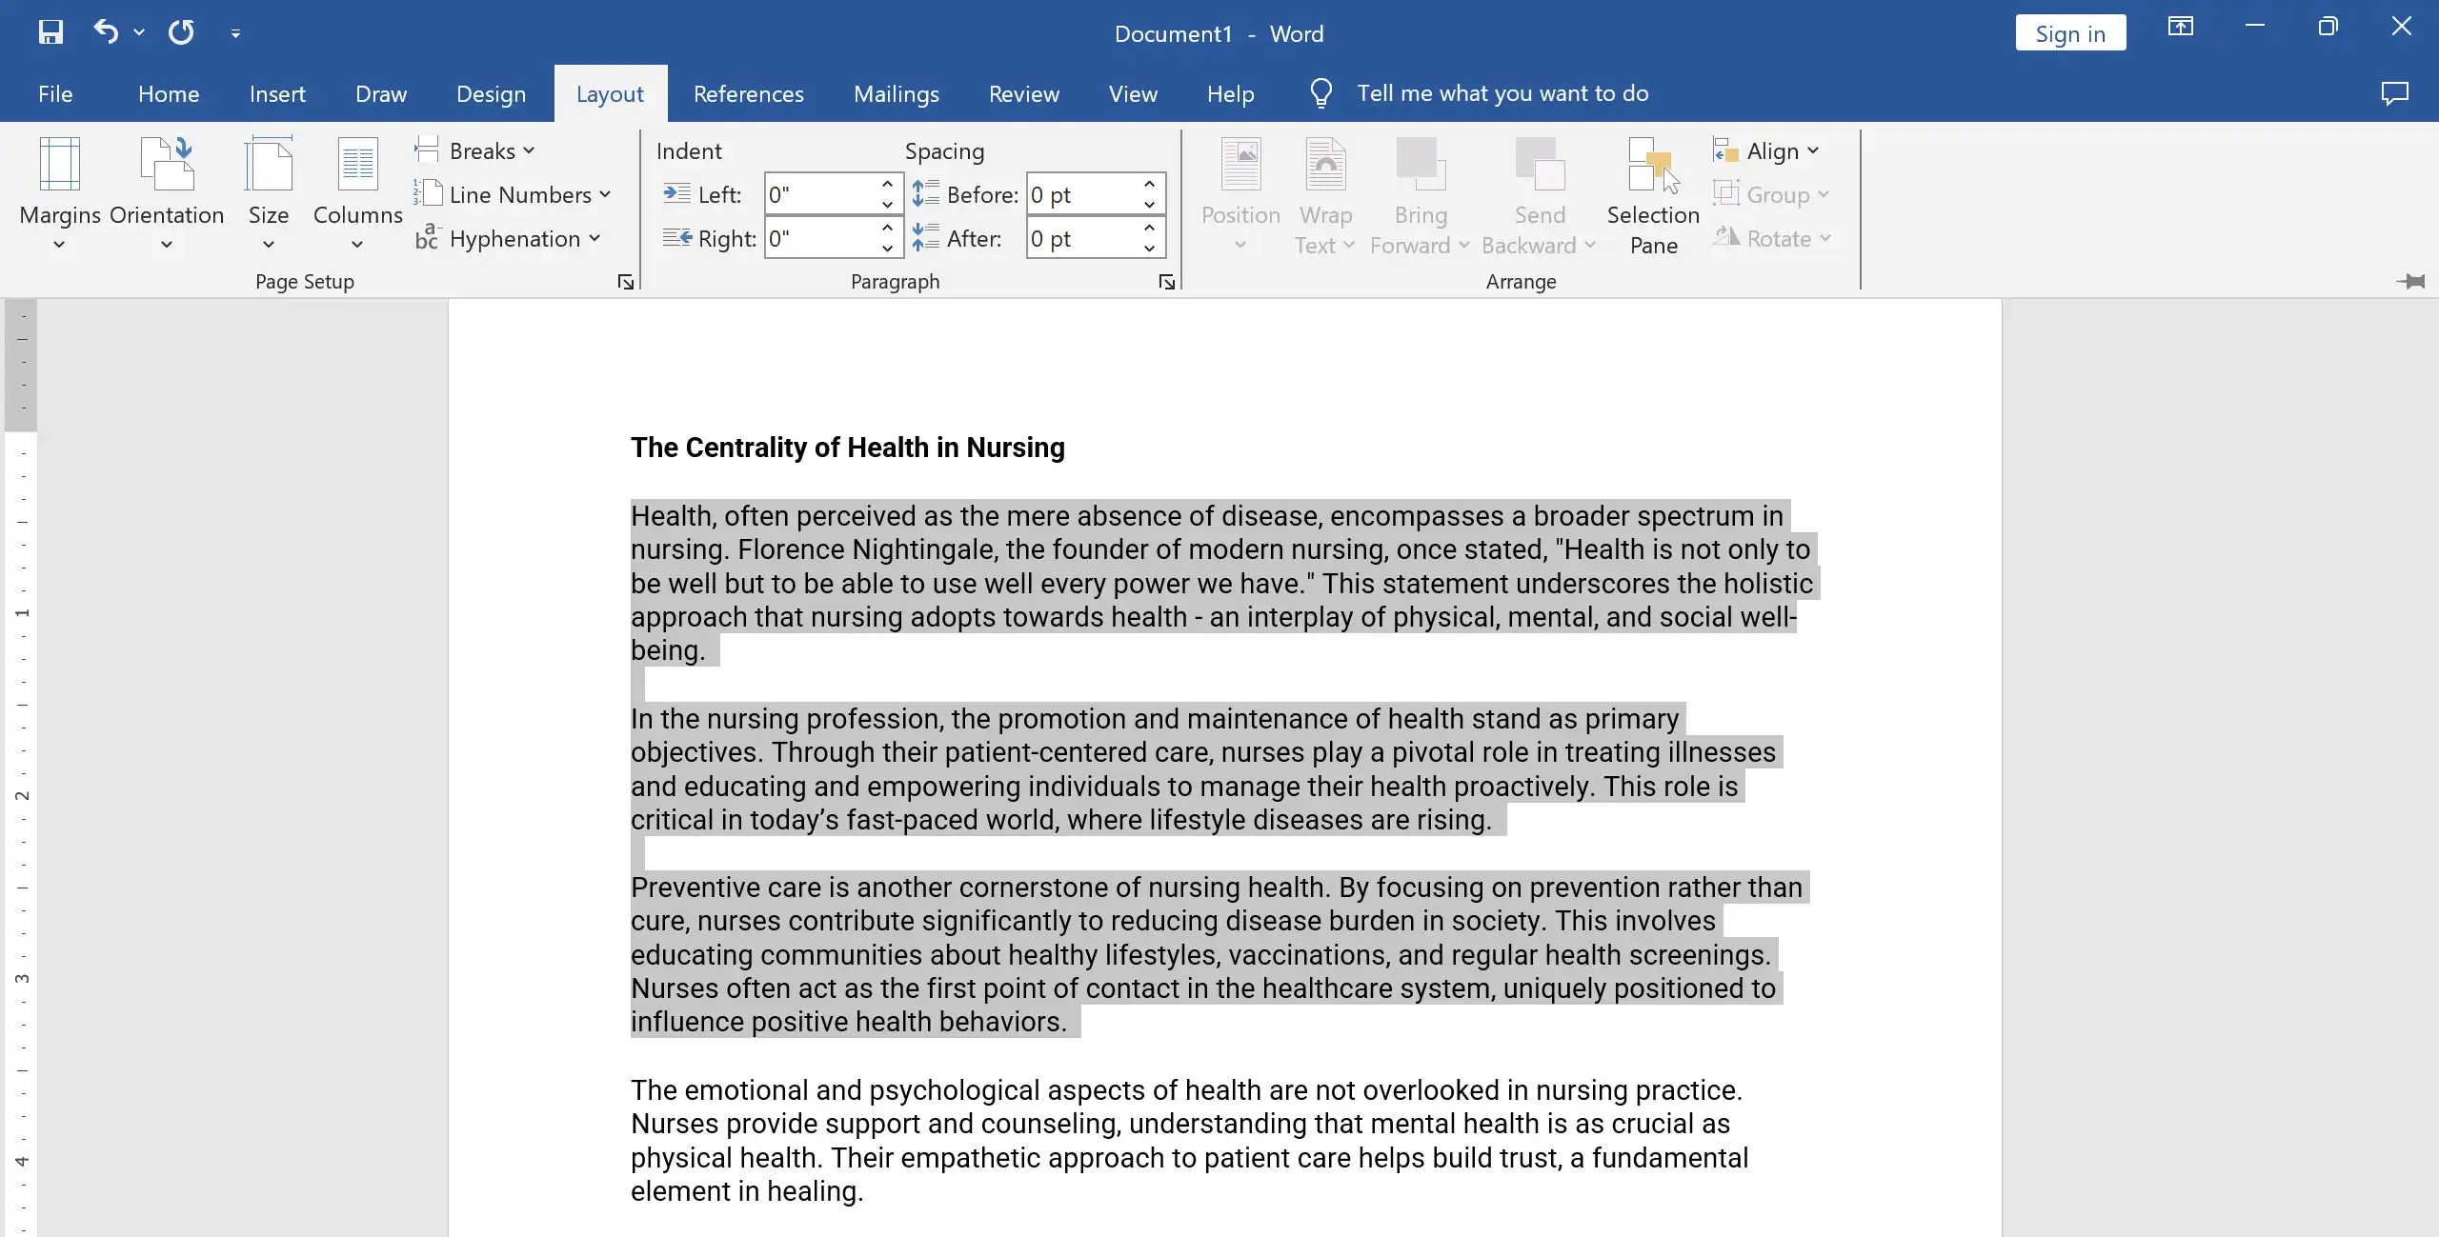This screenshot has width=2439, height=1237.
Task: Click the Page Setup dialog launcher
Action: point(626,283)
